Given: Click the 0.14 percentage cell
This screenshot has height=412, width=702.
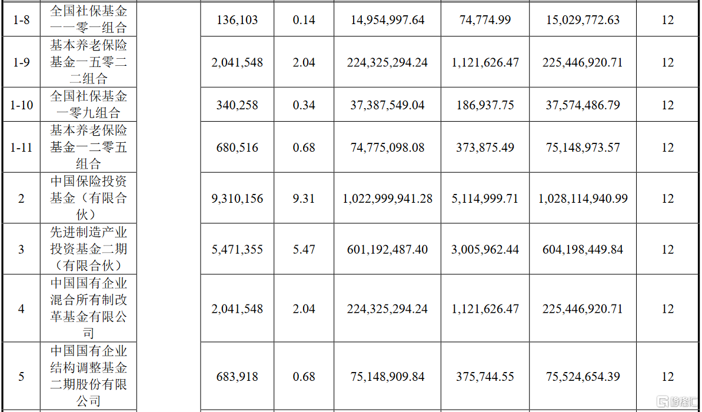Looking at the screenshot, I should 304,20.
